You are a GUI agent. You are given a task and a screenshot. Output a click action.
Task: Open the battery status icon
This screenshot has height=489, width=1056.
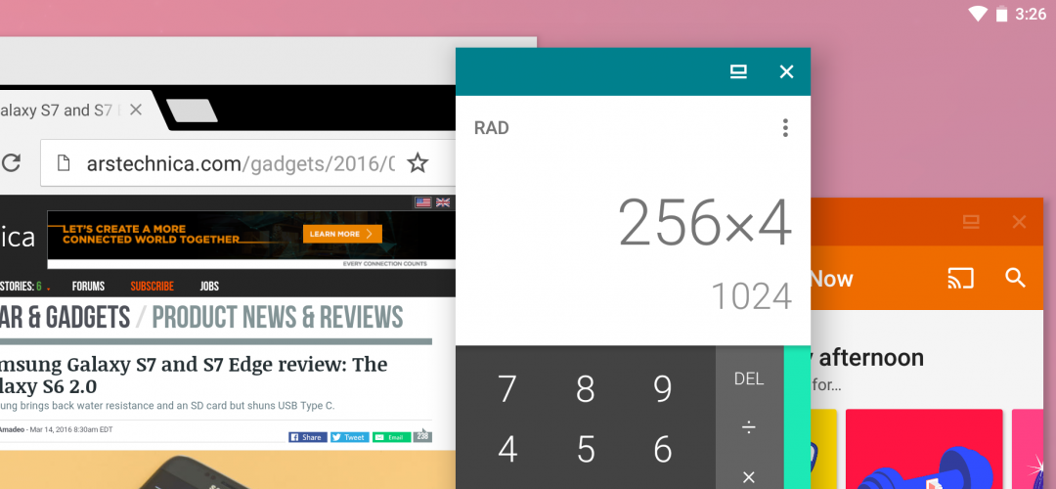point(1002,14)
